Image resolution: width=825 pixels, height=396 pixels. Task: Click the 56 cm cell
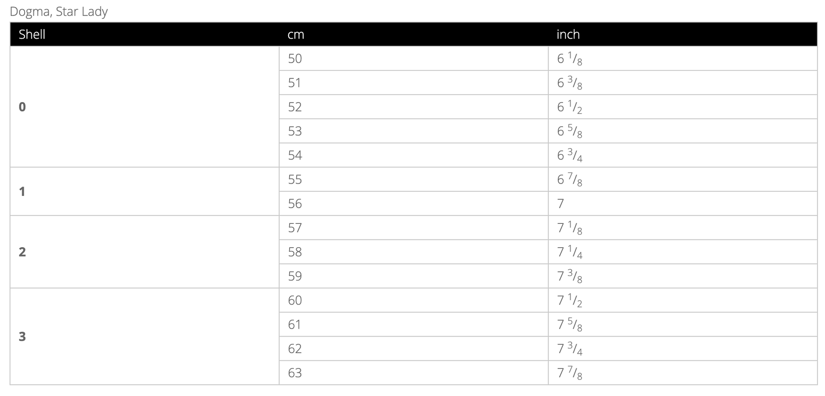295,204
